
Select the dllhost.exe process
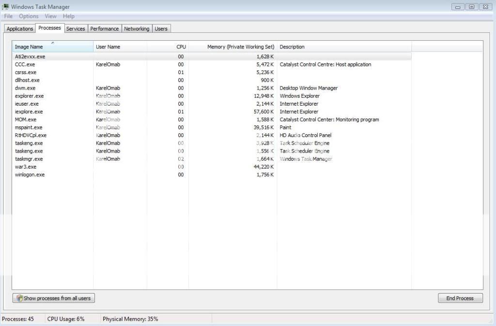[x=212, y=80]
